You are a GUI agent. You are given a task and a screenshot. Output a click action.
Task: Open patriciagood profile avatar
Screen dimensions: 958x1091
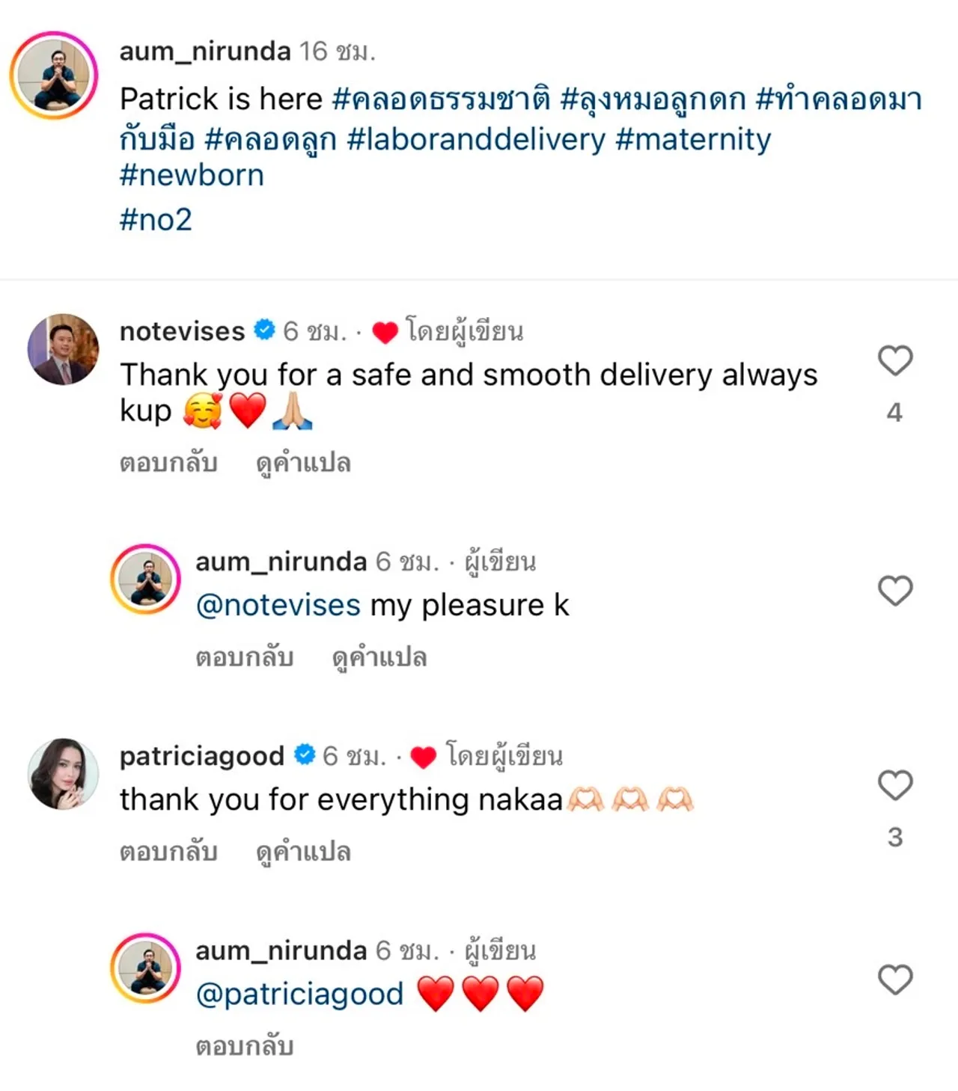64,774
